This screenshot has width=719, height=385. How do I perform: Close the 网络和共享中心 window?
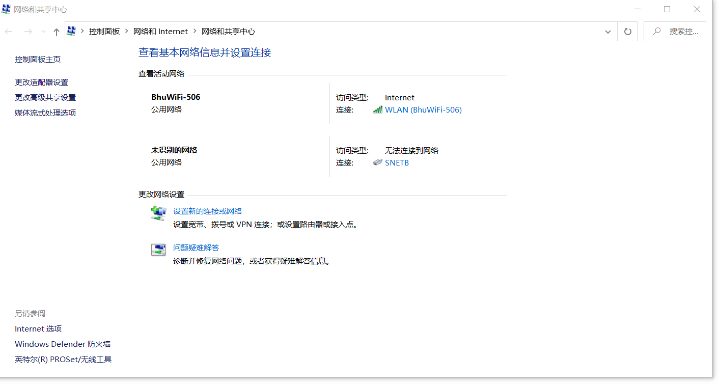(697, 9)
